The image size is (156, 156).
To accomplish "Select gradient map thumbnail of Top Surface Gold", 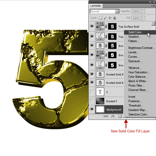I will (x=100, y=26).
